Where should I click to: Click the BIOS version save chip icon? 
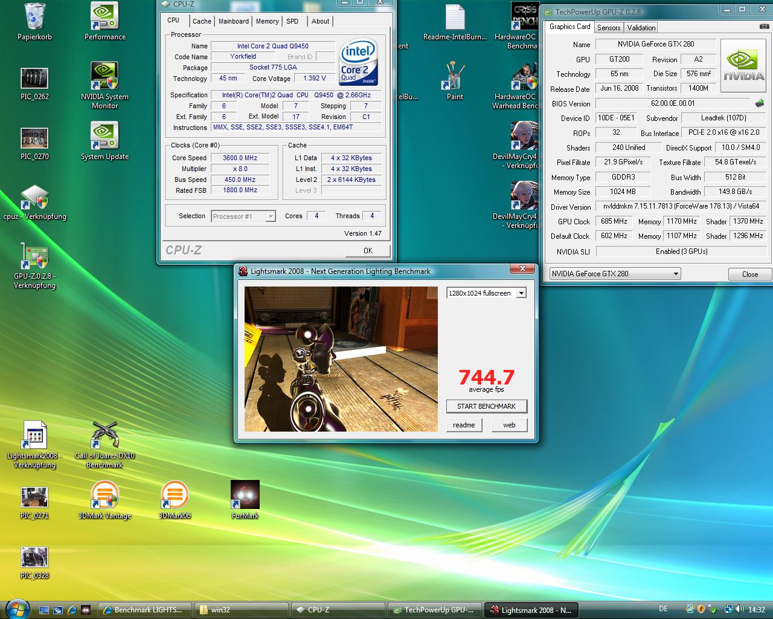[760, 103]
